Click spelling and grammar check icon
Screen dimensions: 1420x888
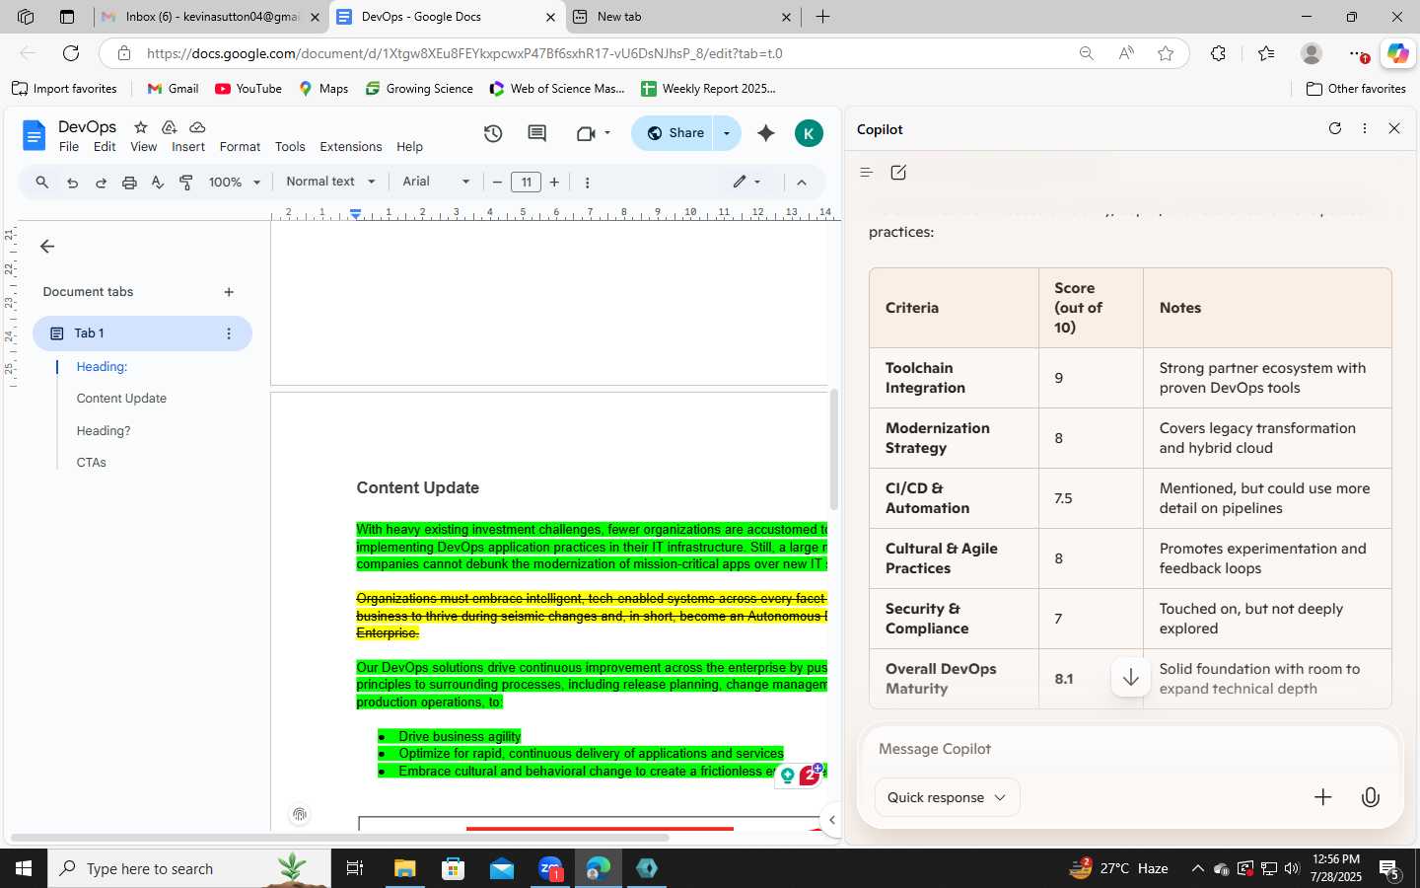point(158,183)
